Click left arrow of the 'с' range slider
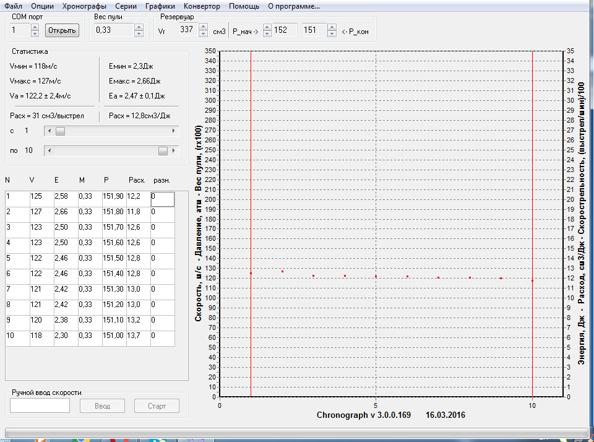This screenshot has width=594, height=442. coord(48,131)
